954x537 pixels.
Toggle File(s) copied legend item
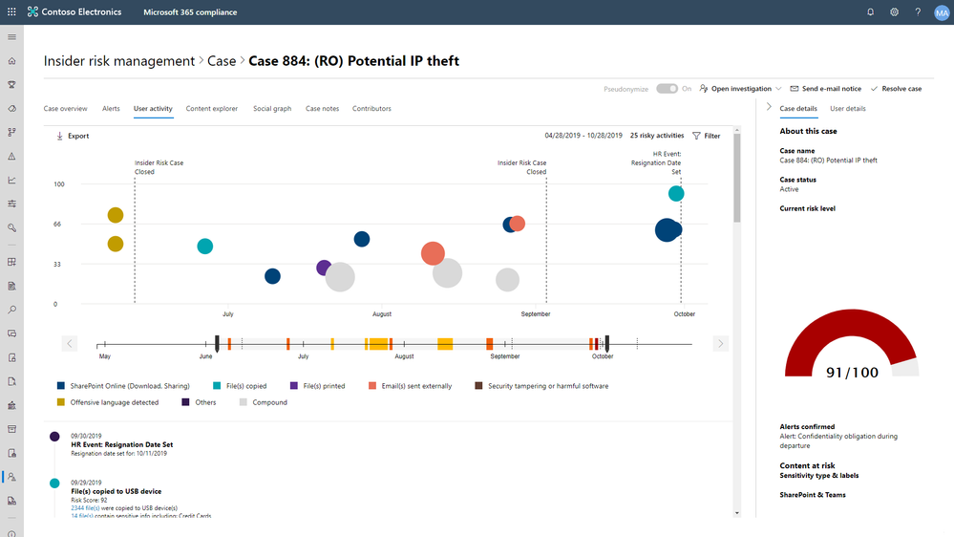pos(218,386)
